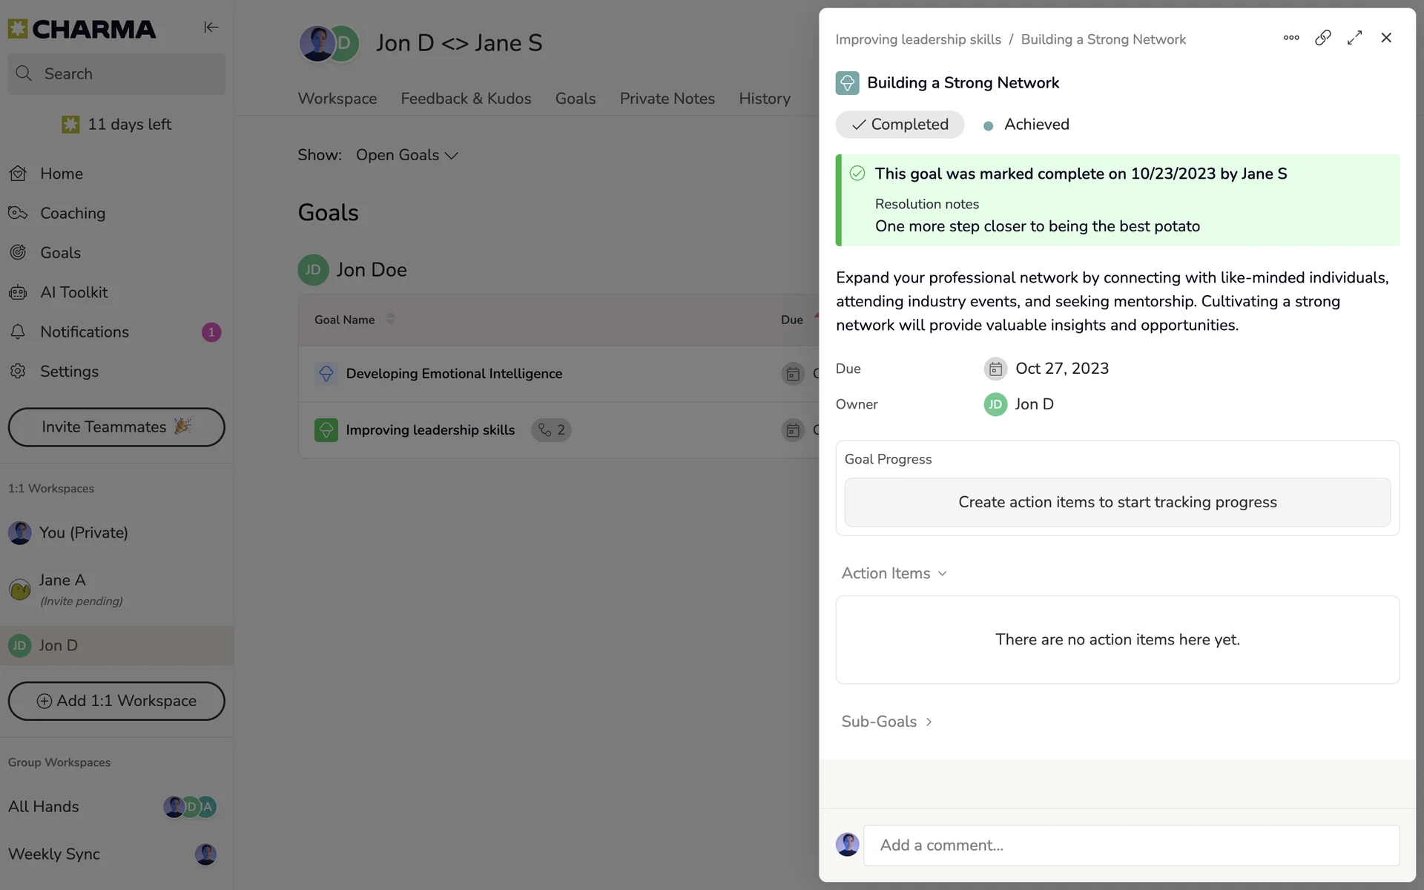Click the Building a Strong Network goal icon
The image size is (1424, 890).
pos(847,83)
